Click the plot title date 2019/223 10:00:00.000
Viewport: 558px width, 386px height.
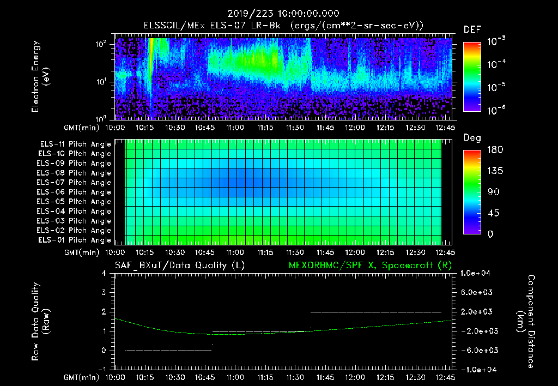point(283,14)
